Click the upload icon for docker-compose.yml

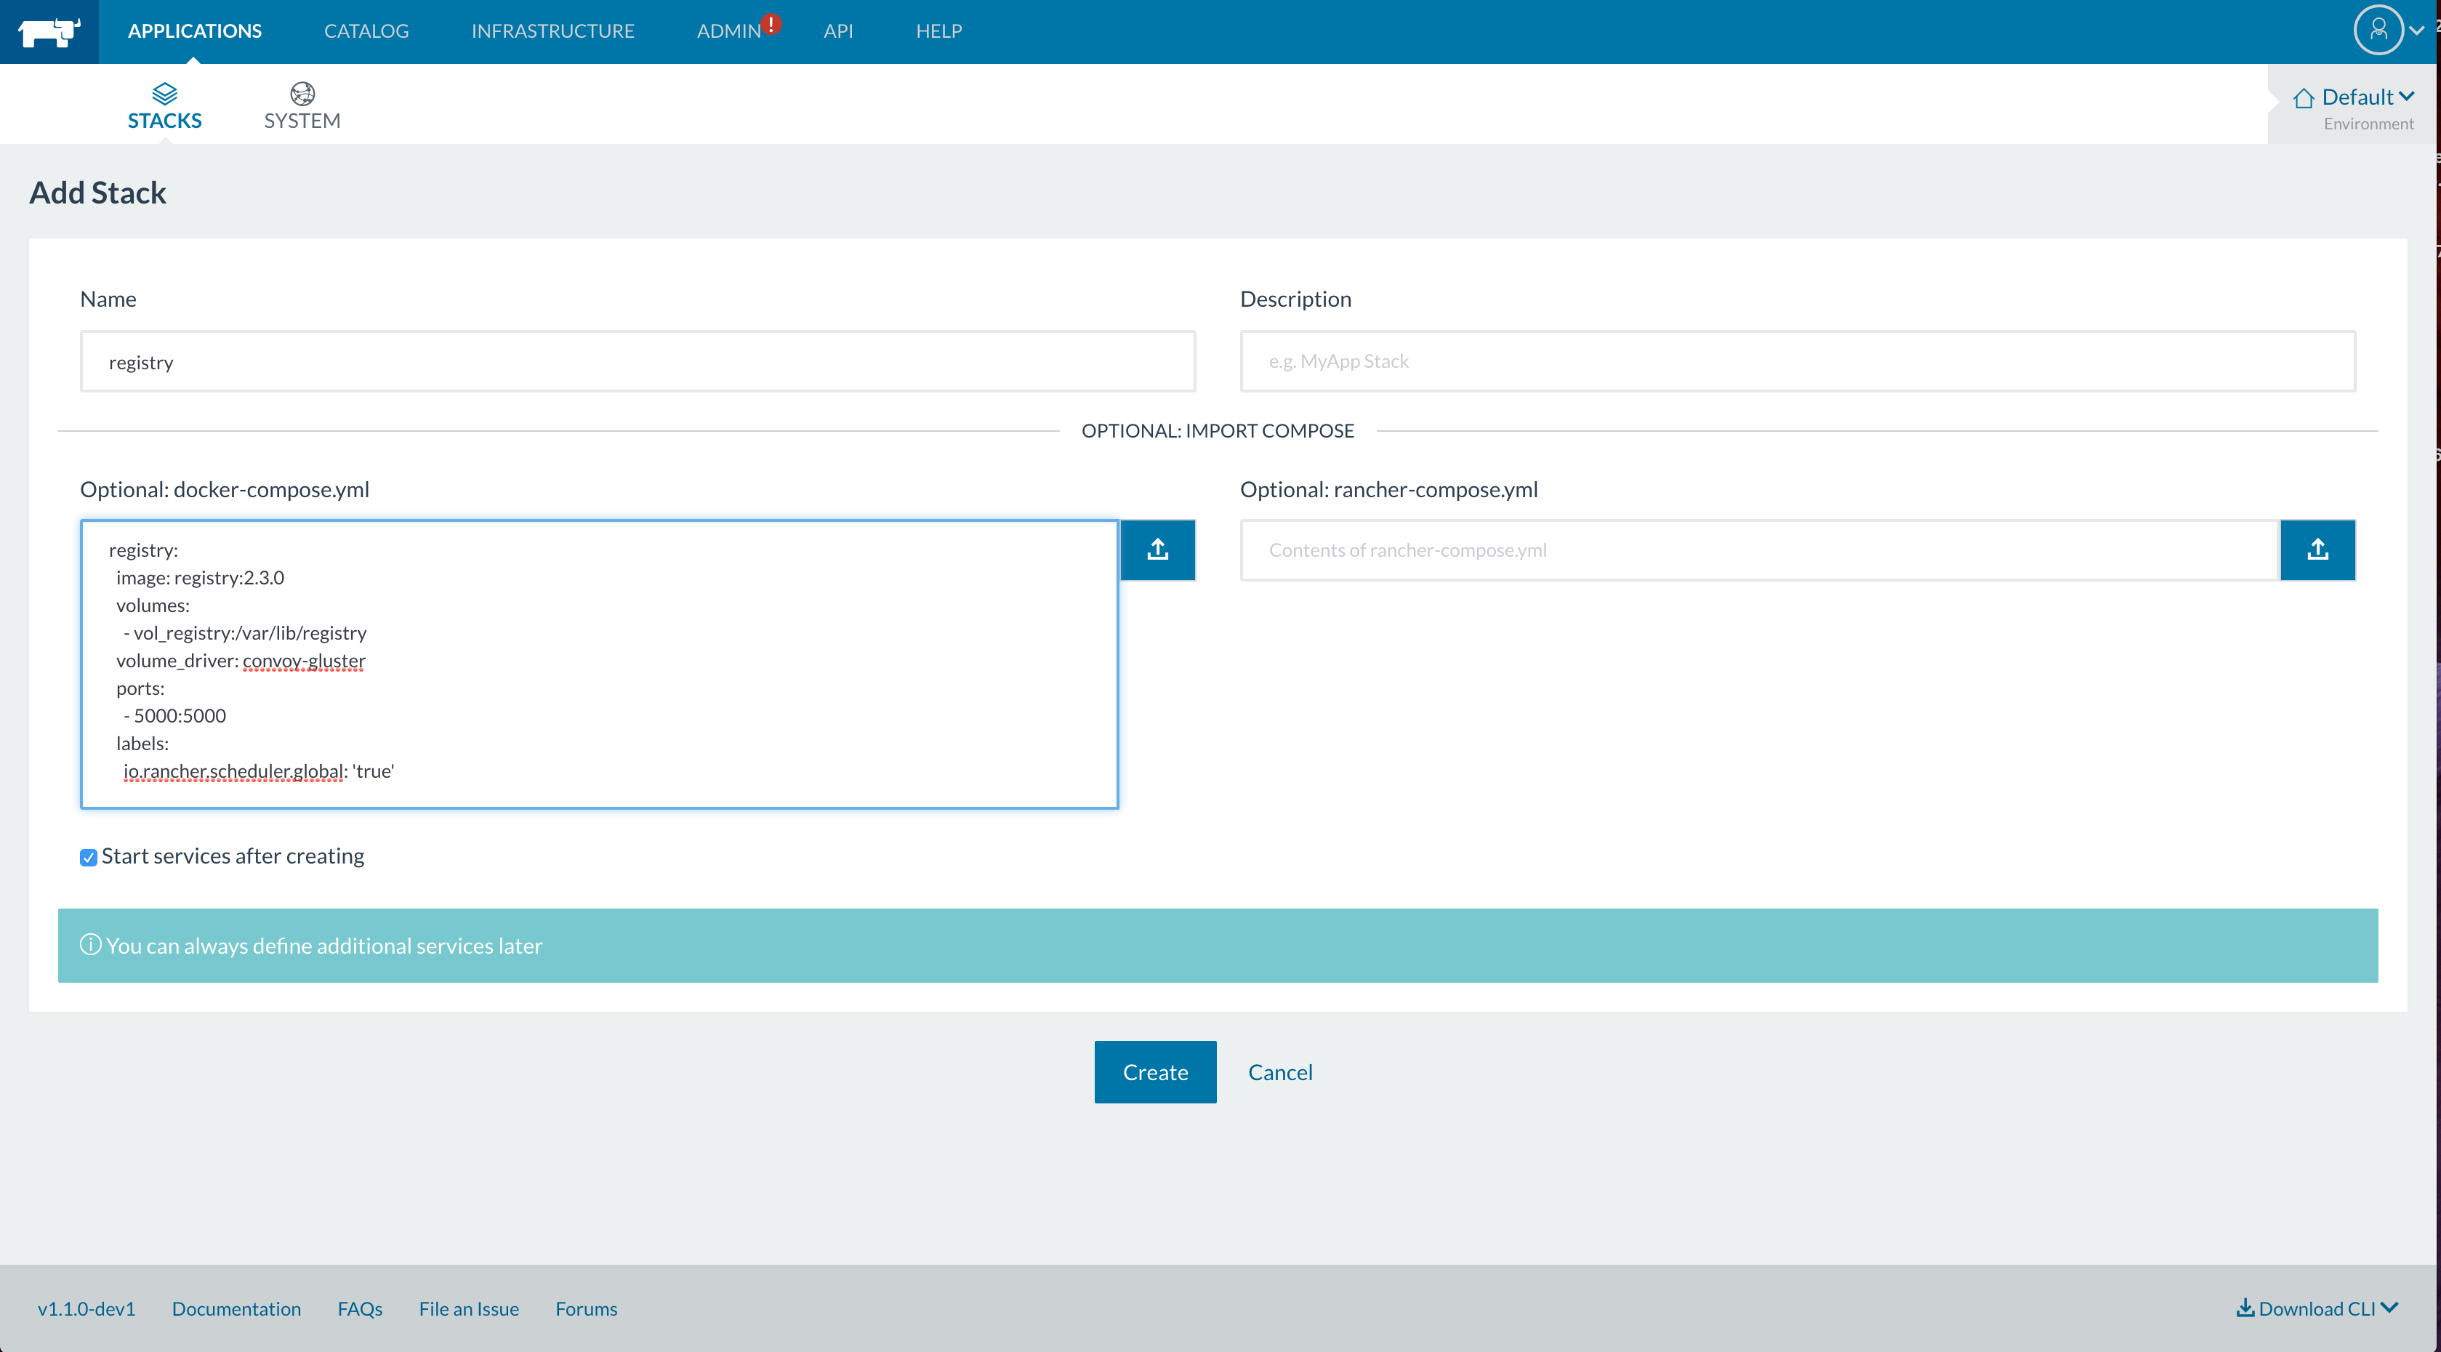click(1159, 550)
